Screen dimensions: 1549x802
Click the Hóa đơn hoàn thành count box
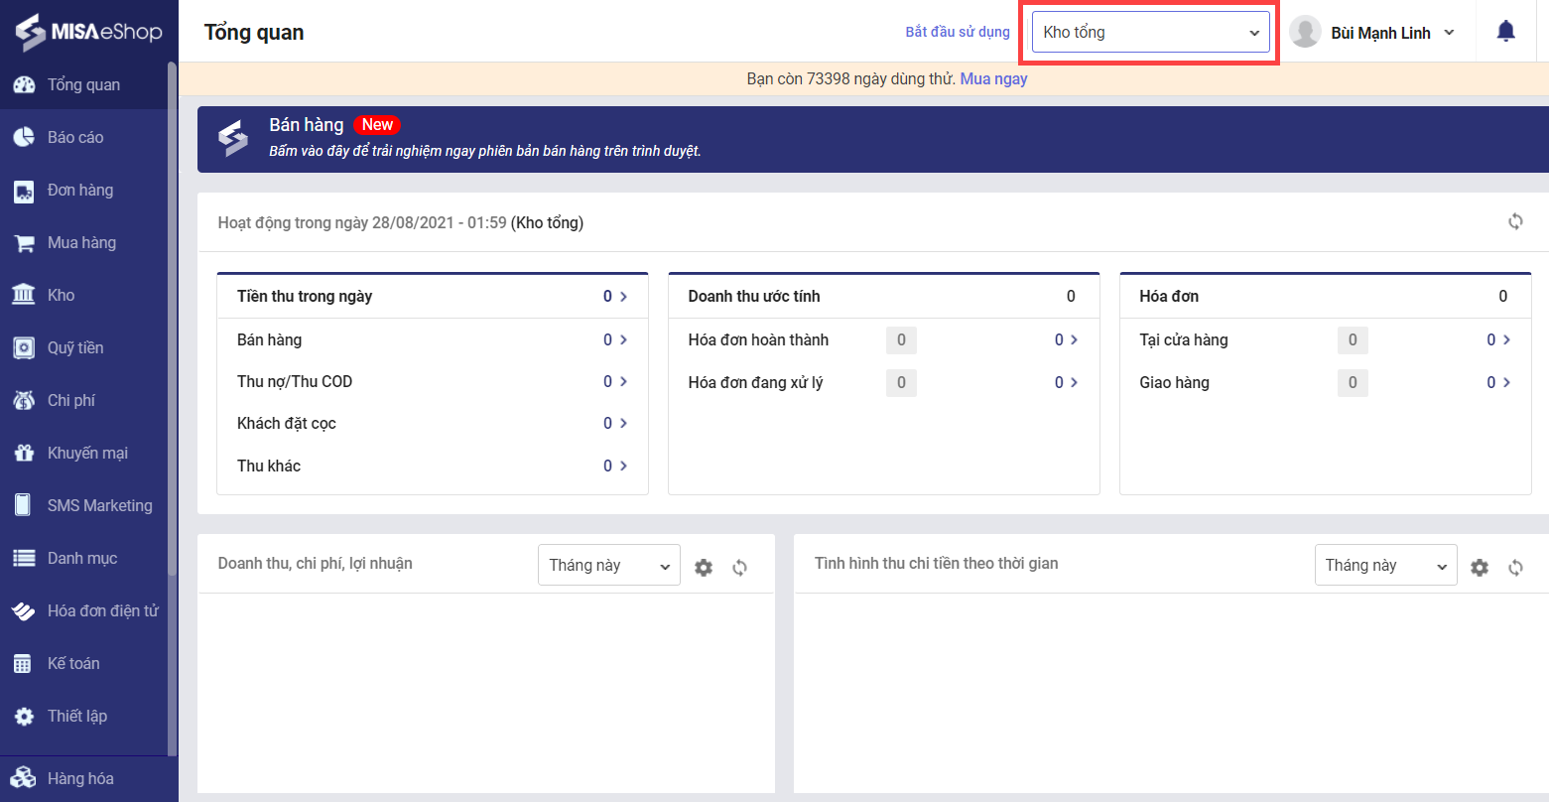coord(901,339)
